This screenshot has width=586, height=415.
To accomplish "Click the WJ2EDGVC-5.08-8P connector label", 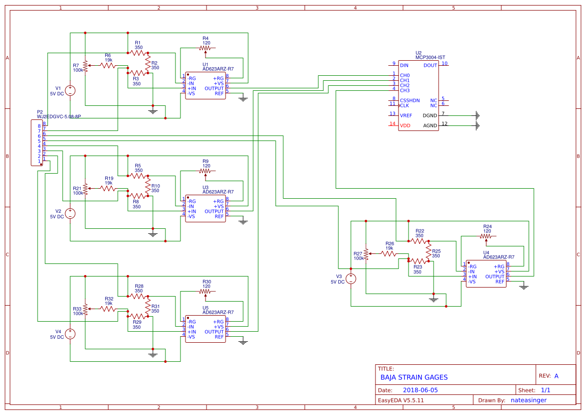I will 59,117.
